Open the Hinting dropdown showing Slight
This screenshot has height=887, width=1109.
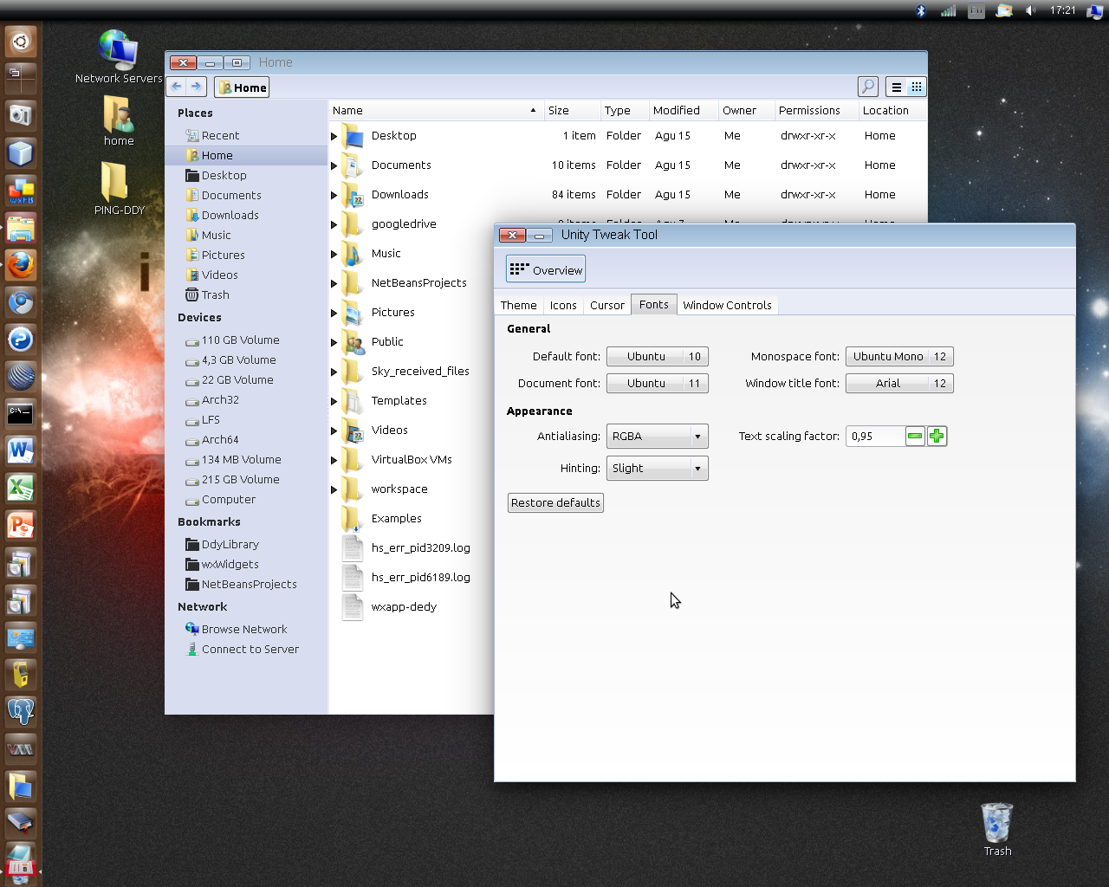tap(657, 468)
